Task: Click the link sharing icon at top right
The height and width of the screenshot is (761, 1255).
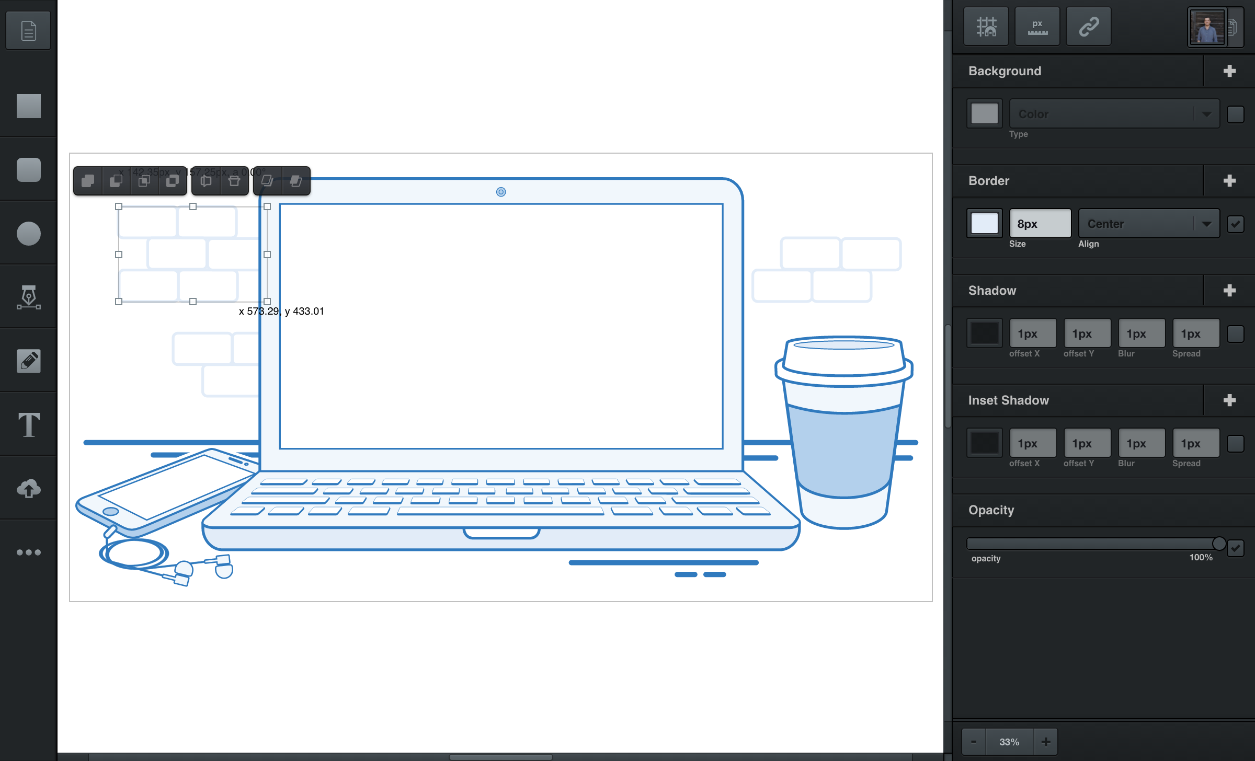Action: click(1088, 26)
